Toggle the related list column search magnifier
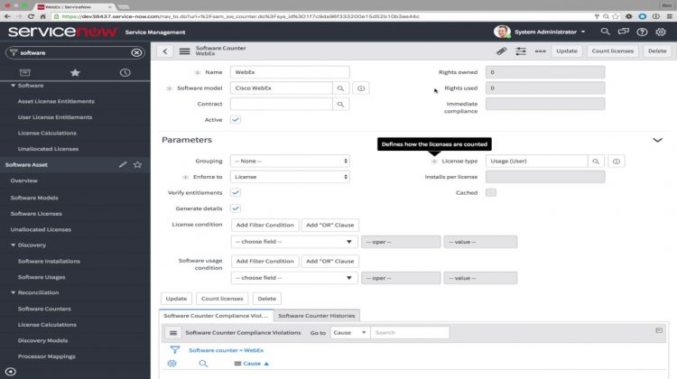The height and width of the screenshot is (379, 677). 203,364
